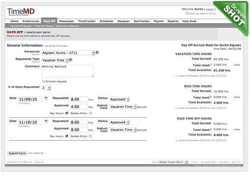Click the 'SICK TIME HOURS' heading

pyautogui.click(x=198, y=86)
